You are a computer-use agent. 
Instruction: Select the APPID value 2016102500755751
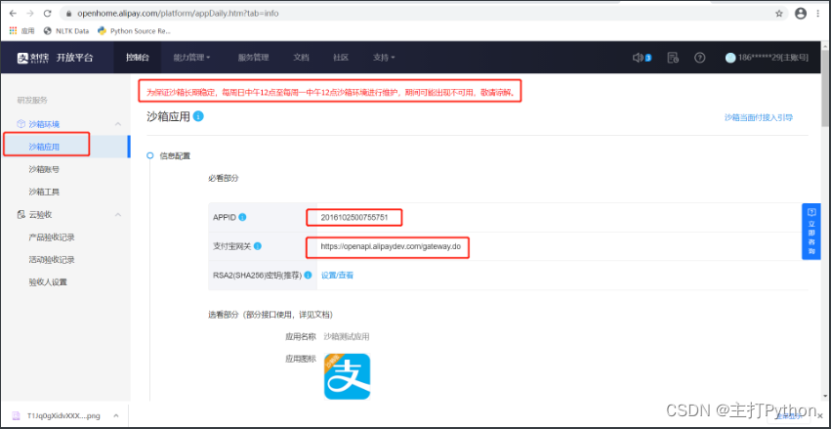click(354, 217)
